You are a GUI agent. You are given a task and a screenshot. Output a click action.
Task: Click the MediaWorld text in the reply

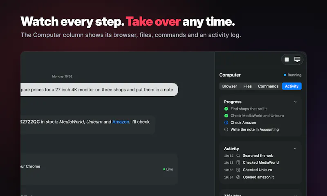(x=72, y=122)
